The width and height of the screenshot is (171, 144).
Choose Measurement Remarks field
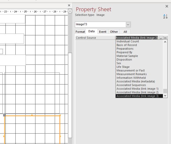(139, 74)
